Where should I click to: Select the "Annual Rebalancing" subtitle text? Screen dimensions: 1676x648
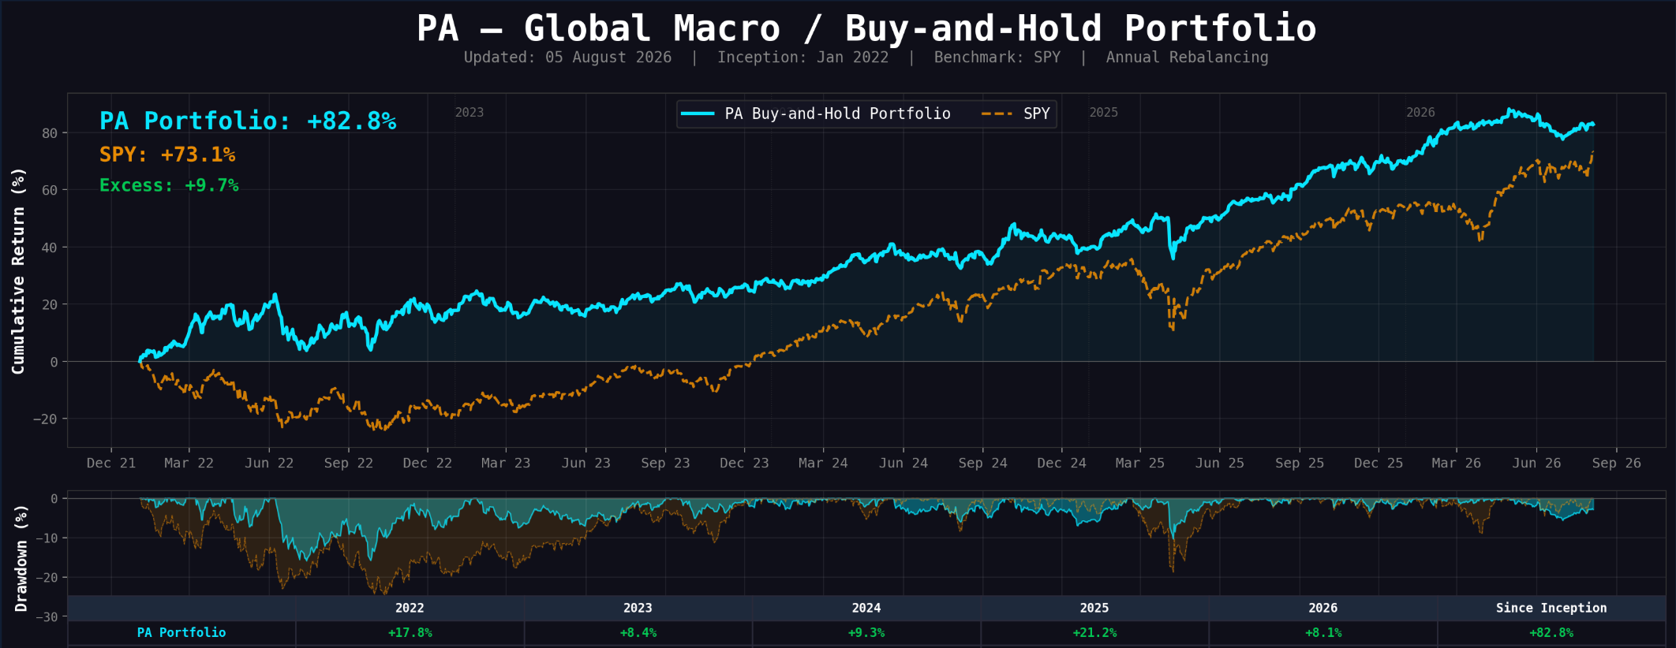pos(1187,58)
